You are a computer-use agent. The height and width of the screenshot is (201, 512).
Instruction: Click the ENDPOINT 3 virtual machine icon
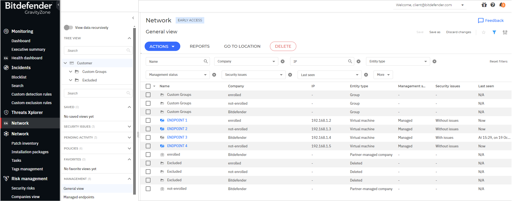(x=162, y=137)
